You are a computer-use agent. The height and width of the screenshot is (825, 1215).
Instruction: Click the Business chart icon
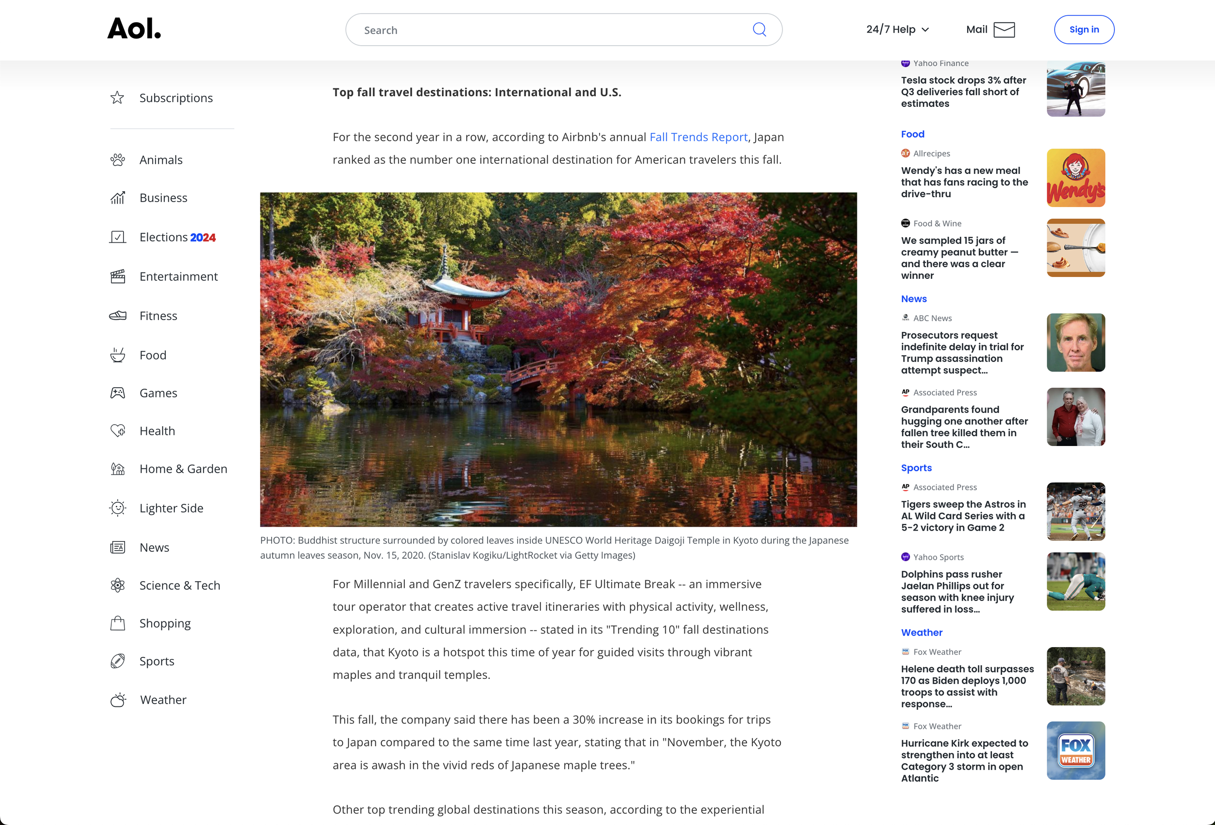[118, 198]
